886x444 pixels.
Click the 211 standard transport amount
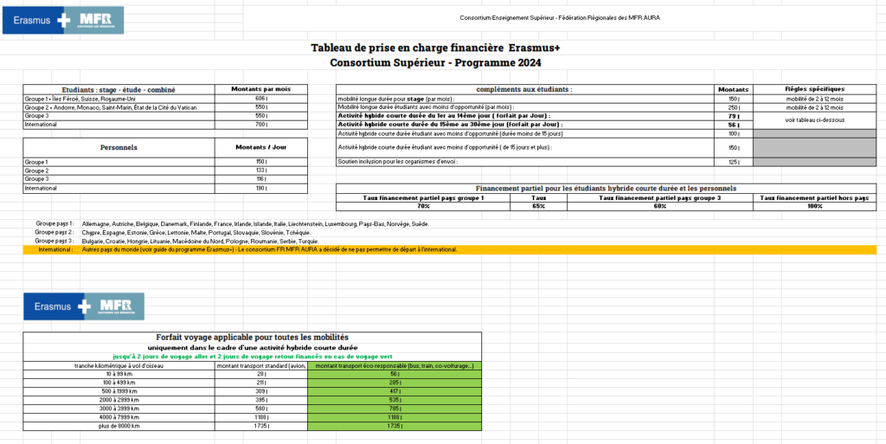click(x=261, y=383)
